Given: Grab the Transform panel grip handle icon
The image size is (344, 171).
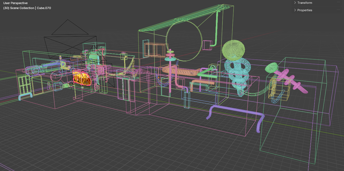Looking at the screenshot, I should [338, 3].
